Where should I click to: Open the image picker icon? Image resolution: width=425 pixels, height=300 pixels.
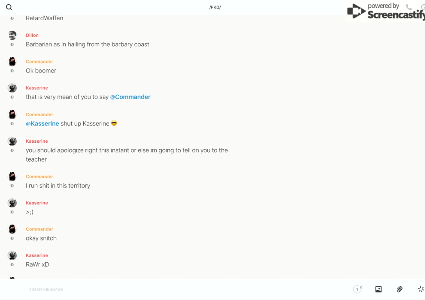point(378,289)
